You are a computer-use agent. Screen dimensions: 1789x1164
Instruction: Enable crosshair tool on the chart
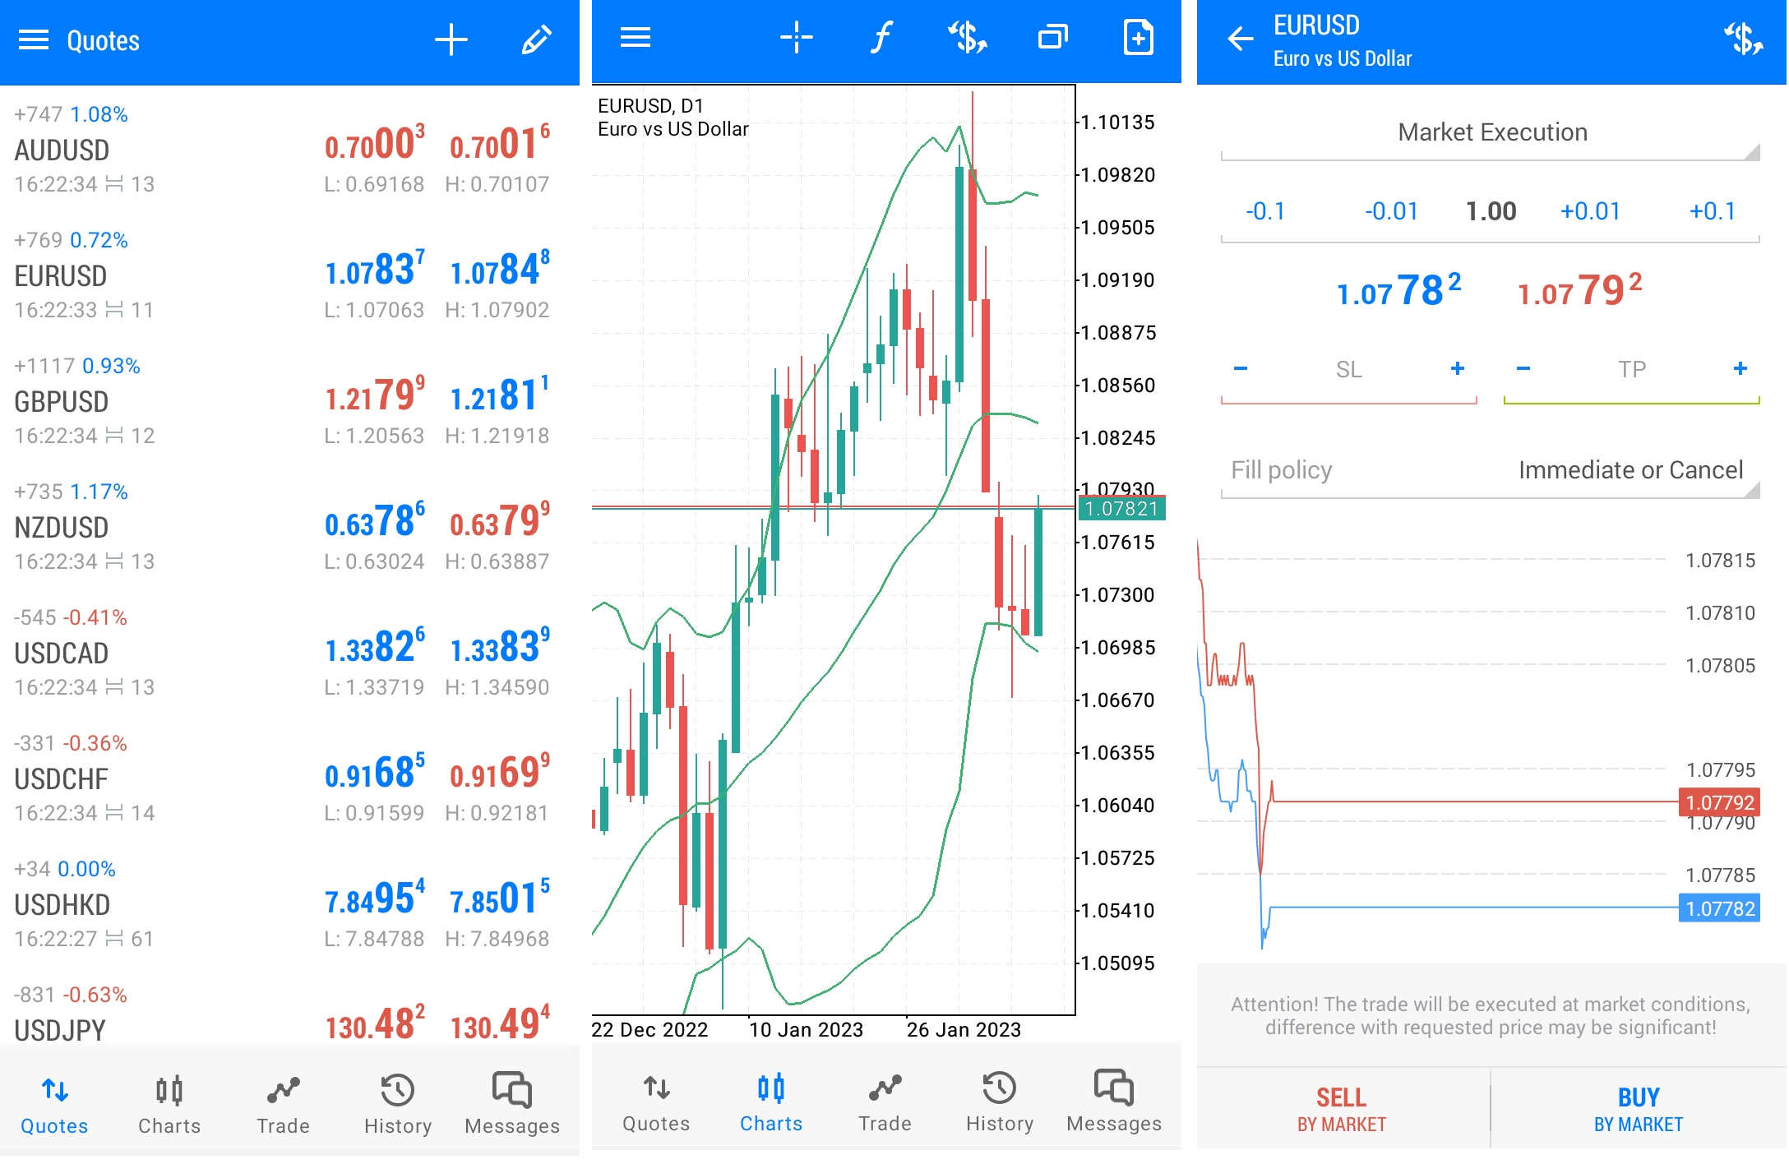[x=796, y=37]
